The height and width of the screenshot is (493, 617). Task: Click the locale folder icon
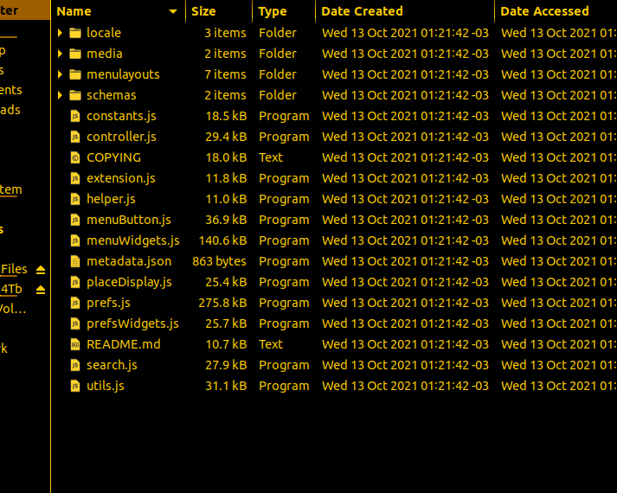(x=75, y=33)
